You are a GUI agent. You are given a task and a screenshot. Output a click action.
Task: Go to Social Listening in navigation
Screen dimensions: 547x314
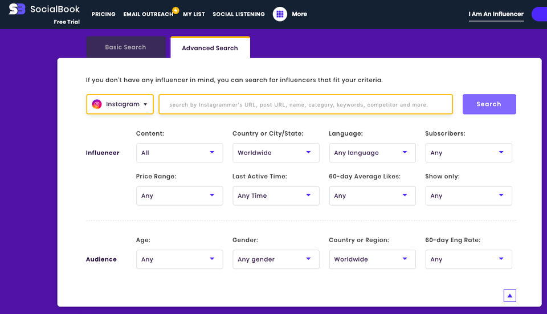click(238, 14)
